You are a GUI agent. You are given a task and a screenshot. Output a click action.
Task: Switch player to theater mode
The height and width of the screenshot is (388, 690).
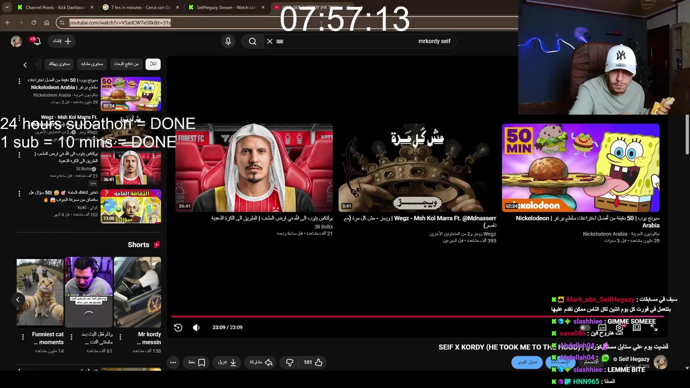pos(637,327)
